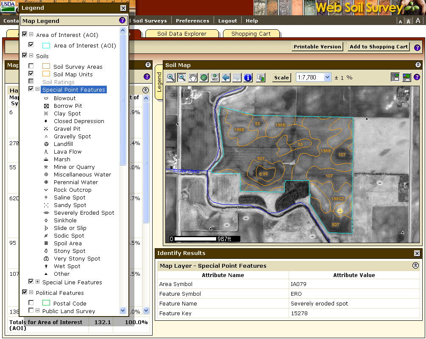Collapse Special Point Features results section
The height and width of the screenshot is (339, 426).
[415, 266]
